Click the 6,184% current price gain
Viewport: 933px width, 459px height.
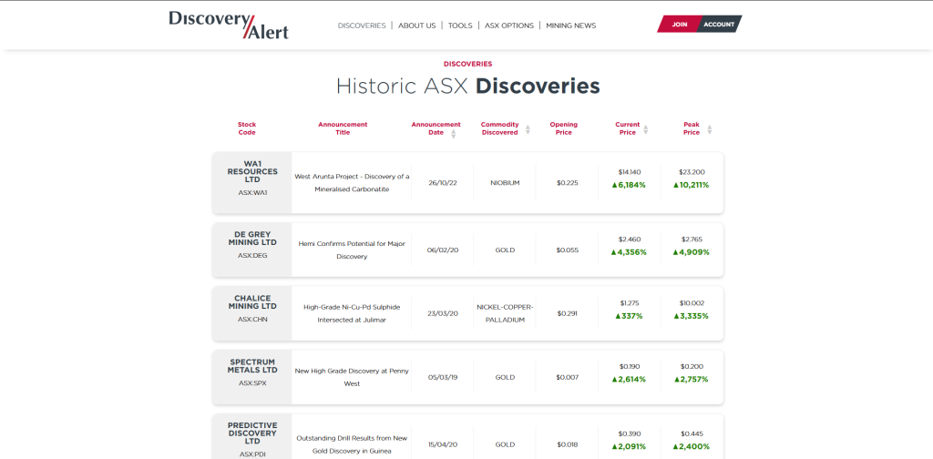coord(629,185)
